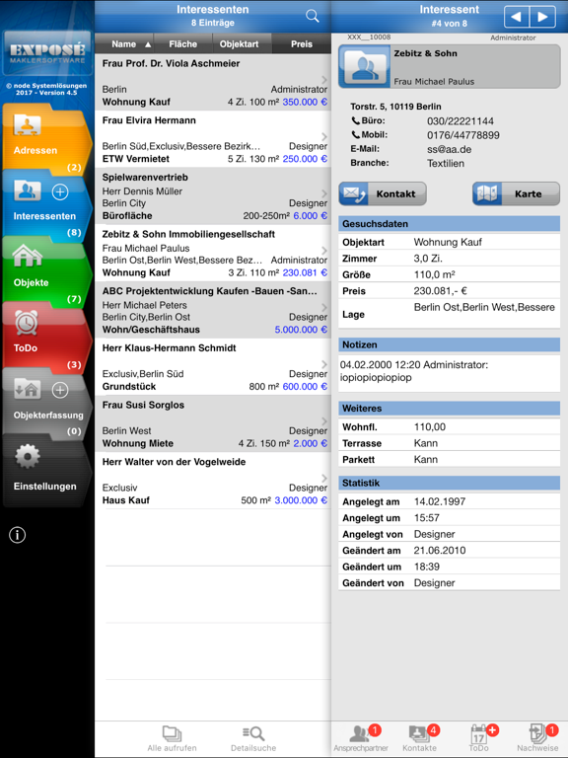Expand Frau Prof. Dr. Viola Aschmeier chevron
568x758 pixels.
tap(324, 79)
